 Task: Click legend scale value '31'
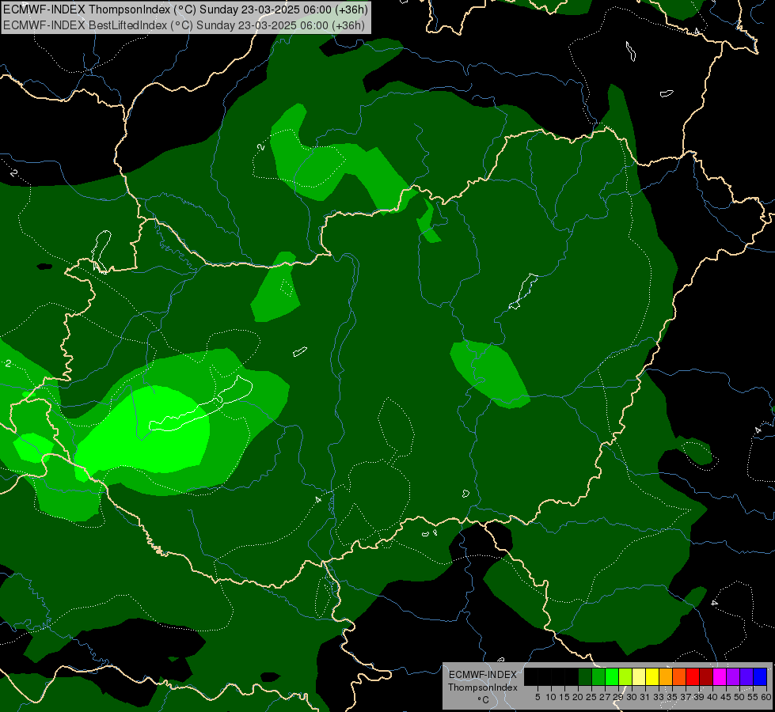coord(645,697)
